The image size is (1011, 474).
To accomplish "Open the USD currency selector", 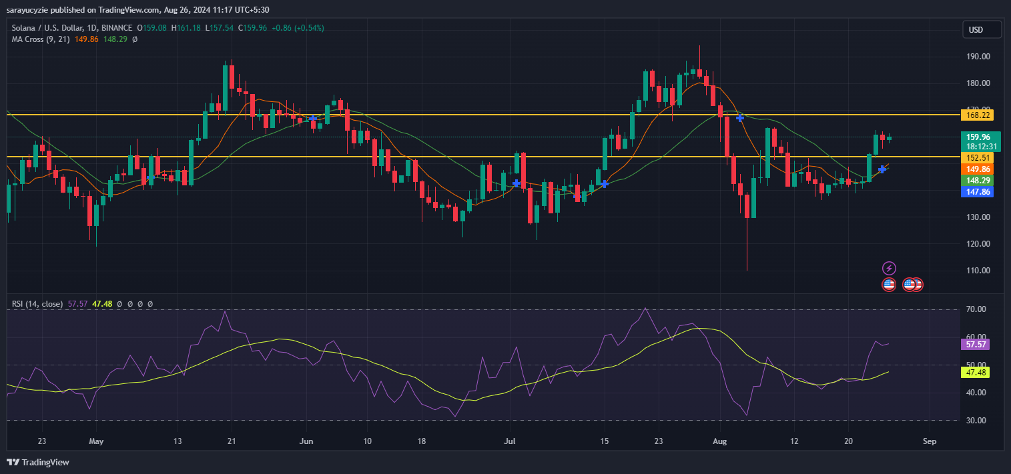I will click(x=981, y=29).
